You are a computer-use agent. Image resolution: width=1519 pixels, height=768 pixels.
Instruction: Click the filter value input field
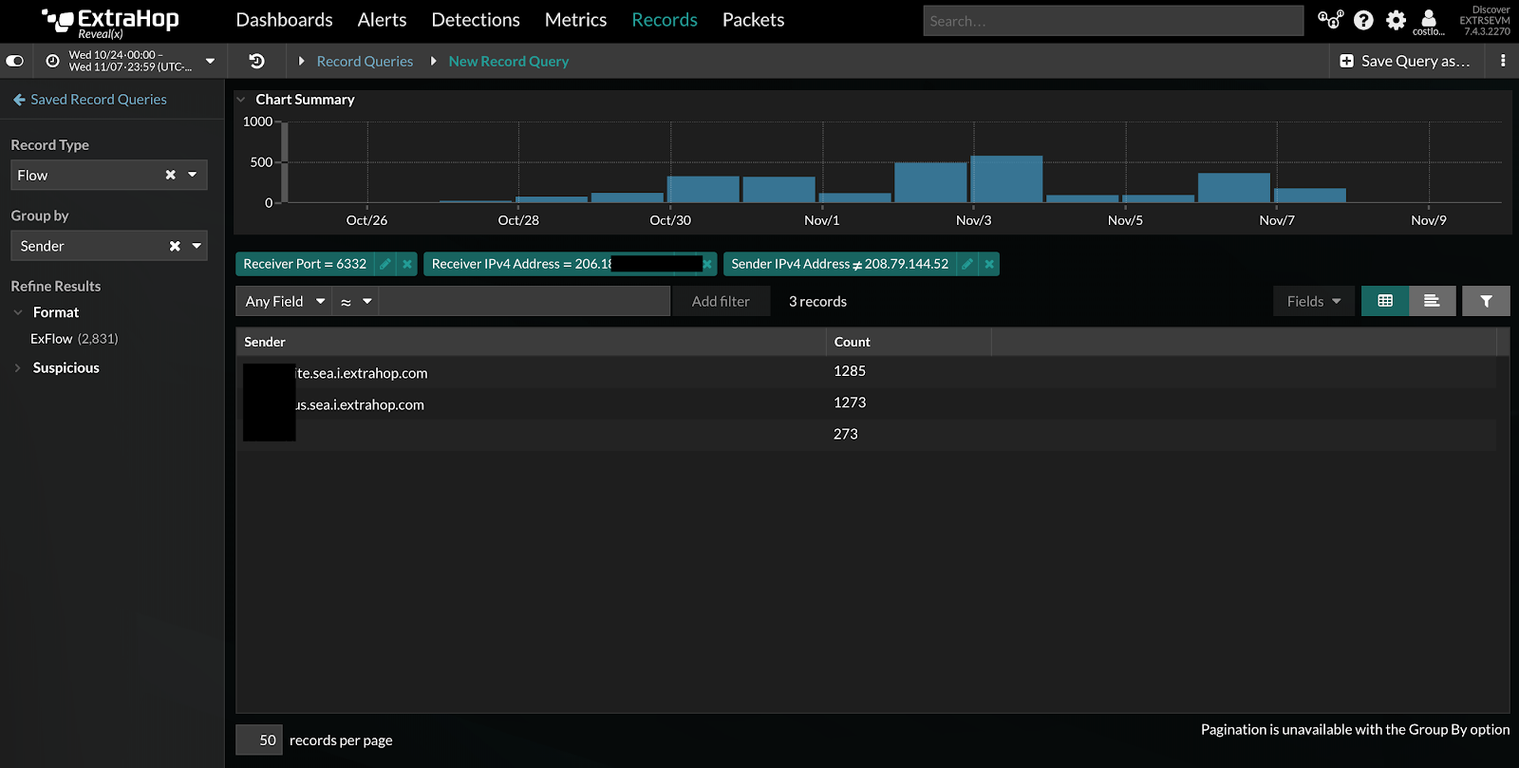tap(524, 301)
